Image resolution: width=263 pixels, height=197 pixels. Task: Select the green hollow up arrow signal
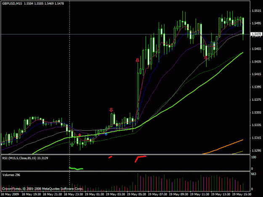(72, 144)
